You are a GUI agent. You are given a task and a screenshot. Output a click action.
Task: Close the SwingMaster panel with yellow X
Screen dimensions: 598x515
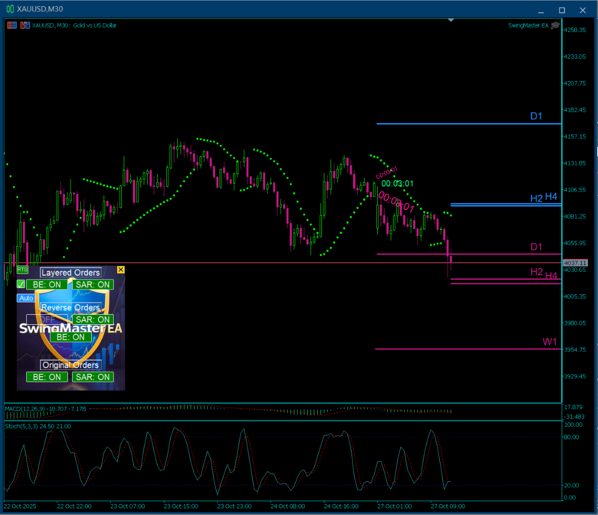point(121,270)
